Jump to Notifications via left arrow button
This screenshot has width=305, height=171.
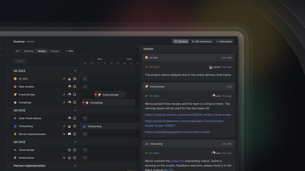[85, 158]
